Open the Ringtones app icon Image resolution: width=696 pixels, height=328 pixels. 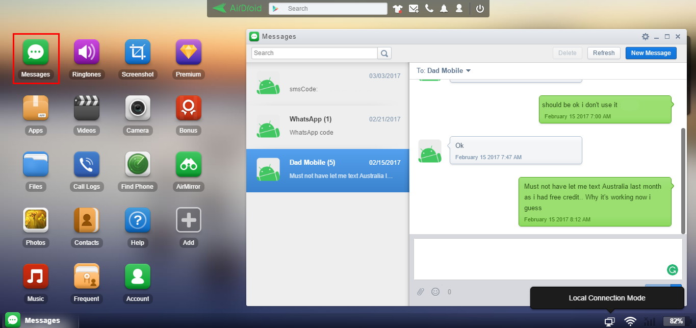click(x=87, y=52)
